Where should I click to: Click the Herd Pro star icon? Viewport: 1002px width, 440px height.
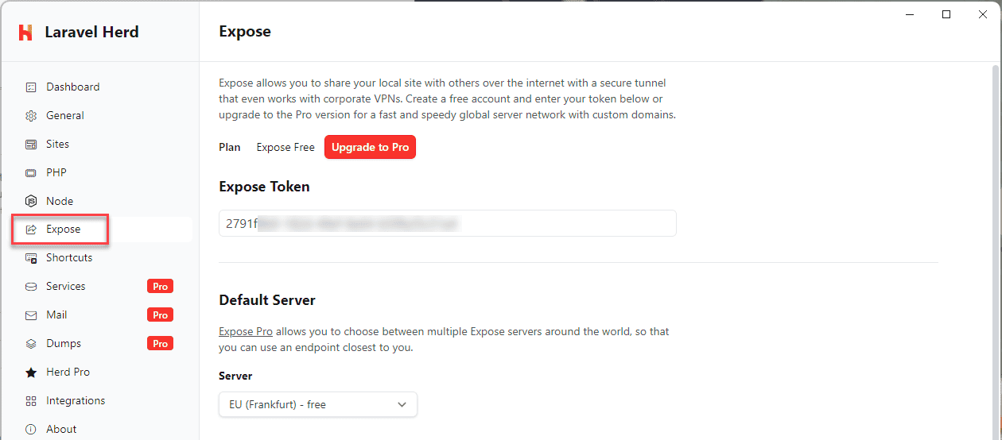tap(31, 372)
